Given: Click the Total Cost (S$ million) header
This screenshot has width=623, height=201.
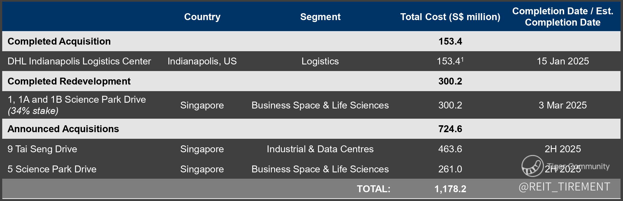Looking at the screenshot, I should click(450, 17).
